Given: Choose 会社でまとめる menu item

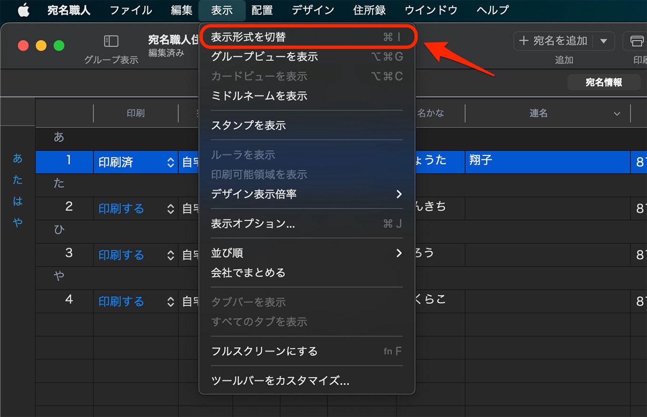Looking at the screenshot, I should pos(307,273).
